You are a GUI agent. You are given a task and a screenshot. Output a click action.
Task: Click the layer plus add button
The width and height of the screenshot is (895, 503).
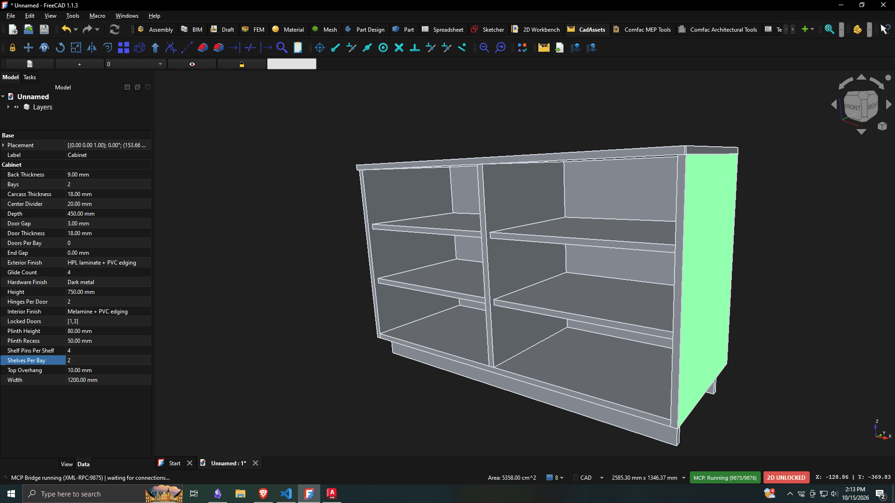[x=79, y=64]
